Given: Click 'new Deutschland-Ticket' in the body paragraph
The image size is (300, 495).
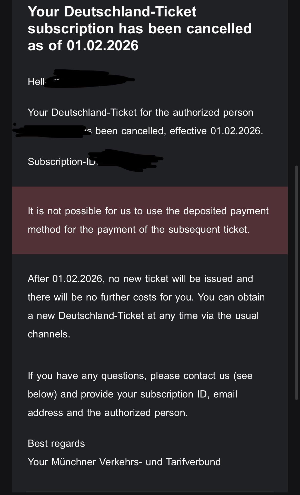Looking at the screenshot, I should coord(90,316).
